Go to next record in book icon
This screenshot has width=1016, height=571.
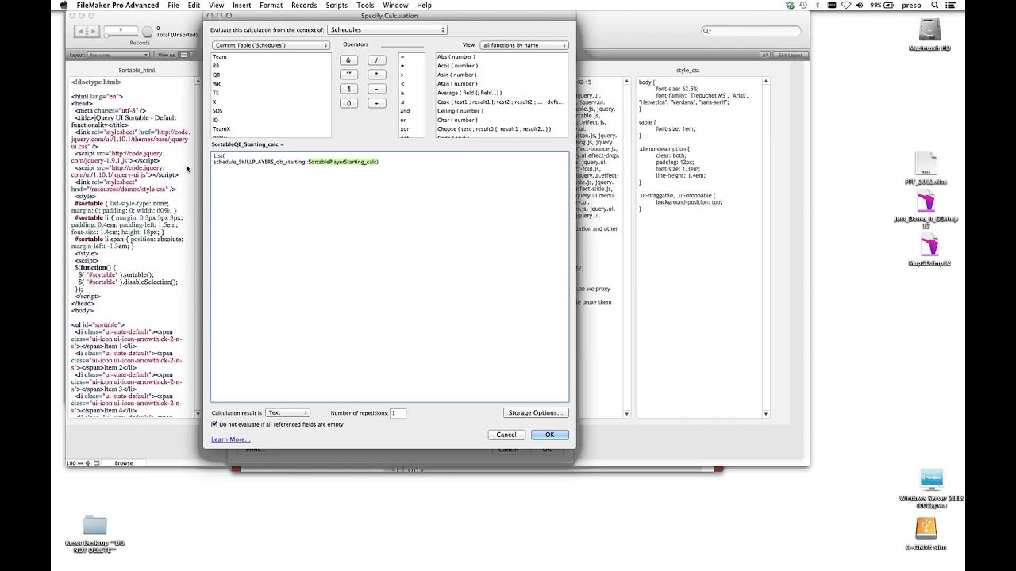tap(93, 31)
